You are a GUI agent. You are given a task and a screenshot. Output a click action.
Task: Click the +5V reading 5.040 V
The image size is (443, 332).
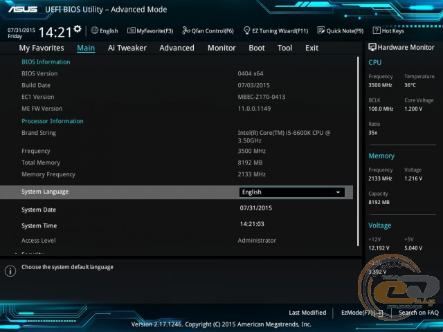click(413, 248)
